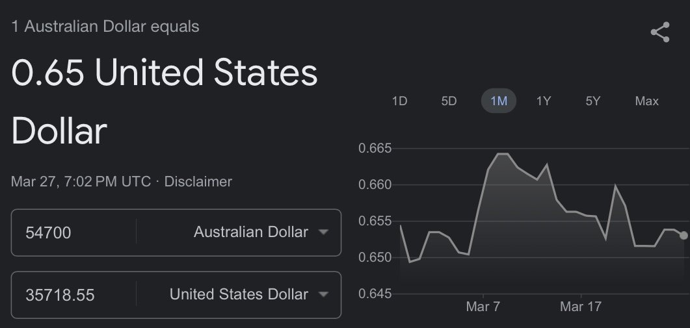Select the 1D chart range
This screenshot has height=328, width=690.
click(399, 101)
